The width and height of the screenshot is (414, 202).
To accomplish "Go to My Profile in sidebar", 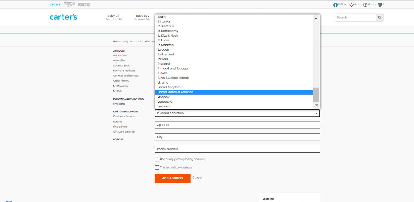I will (x=119, y=61).
